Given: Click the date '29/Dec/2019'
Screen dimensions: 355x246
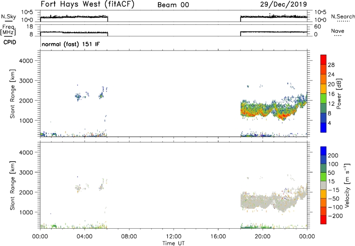Looking at the screenshot, I should (284, 4).
